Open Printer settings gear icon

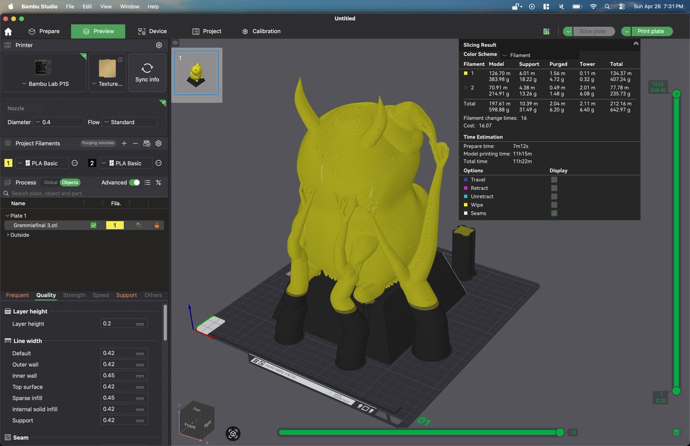[x=159, y=45]
